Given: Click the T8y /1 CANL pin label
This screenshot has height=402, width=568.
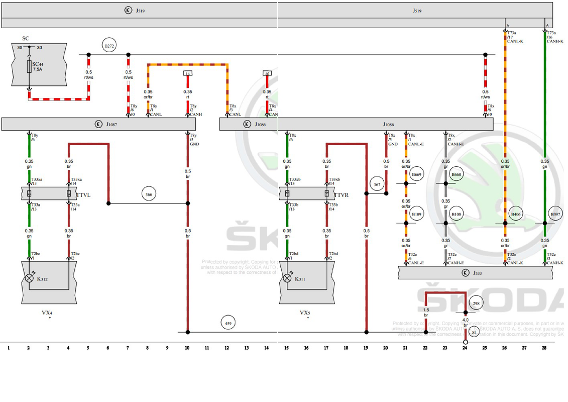Looking at the screenshot, I should tap(156, 110).
